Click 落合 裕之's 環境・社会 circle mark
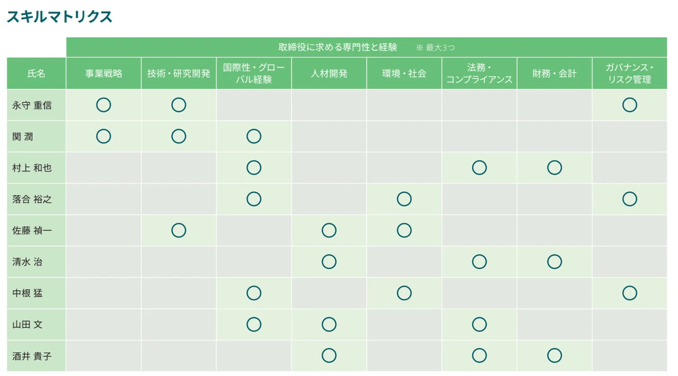Viewport: 678px width, 376px height. [404, 199]
